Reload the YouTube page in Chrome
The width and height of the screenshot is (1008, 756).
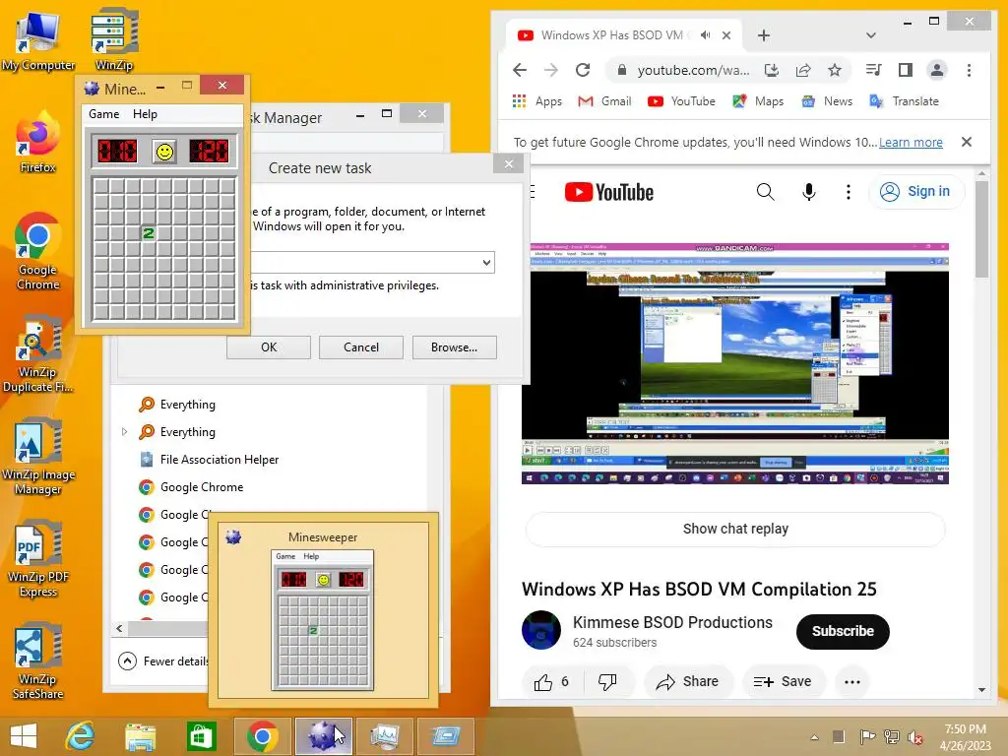coord(583,70)
